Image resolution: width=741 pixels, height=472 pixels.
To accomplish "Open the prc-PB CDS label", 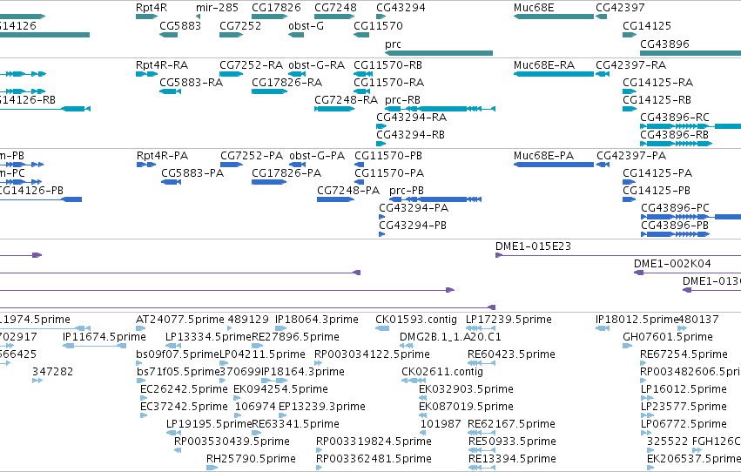I will pyautogui.click(x=407, y=191).
